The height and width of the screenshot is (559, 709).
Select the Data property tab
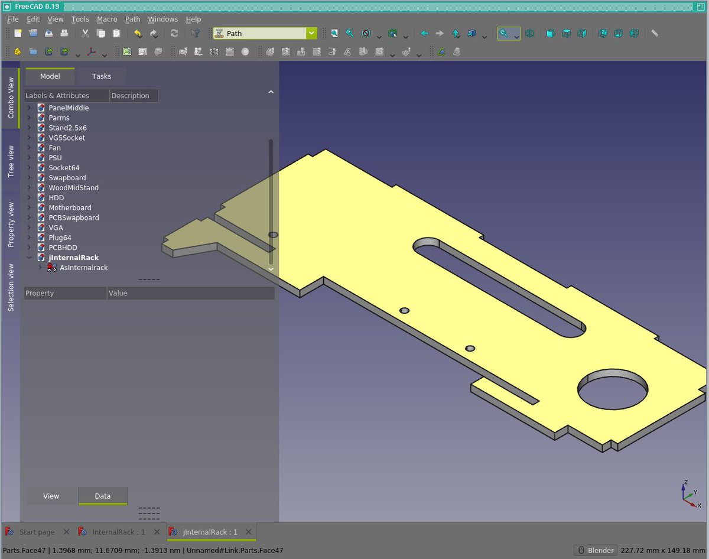(x=103, y=496)
